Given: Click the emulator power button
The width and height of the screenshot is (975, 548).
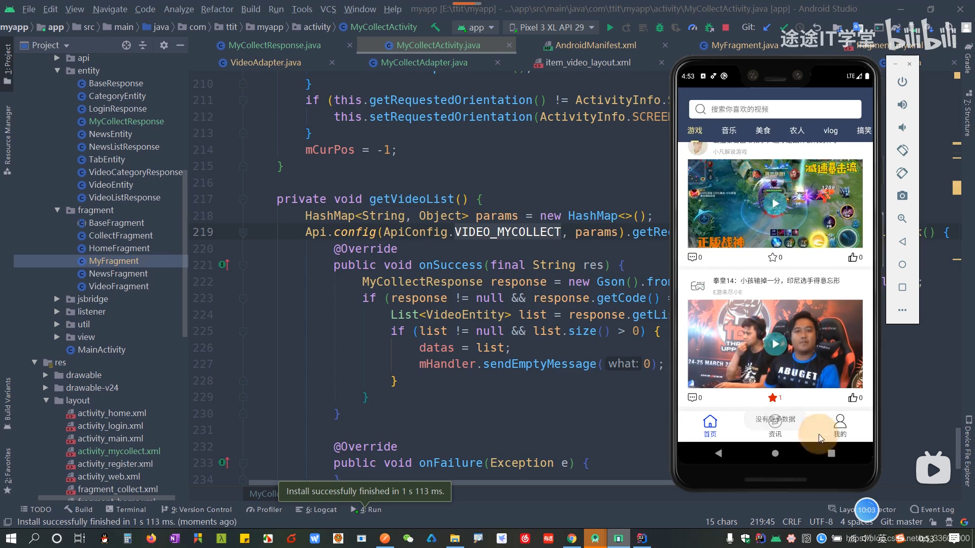Looking at the screenshot, I should point(902,82).
